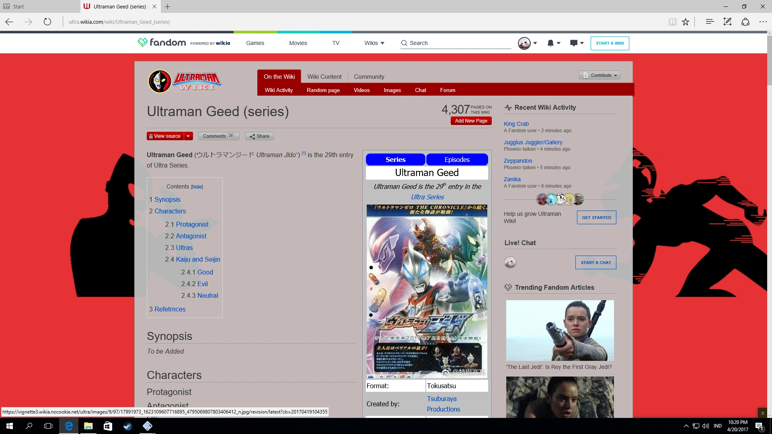Refresh the page in browser
The width and height of the screenshot is (772, 434).
click(47, 22)
